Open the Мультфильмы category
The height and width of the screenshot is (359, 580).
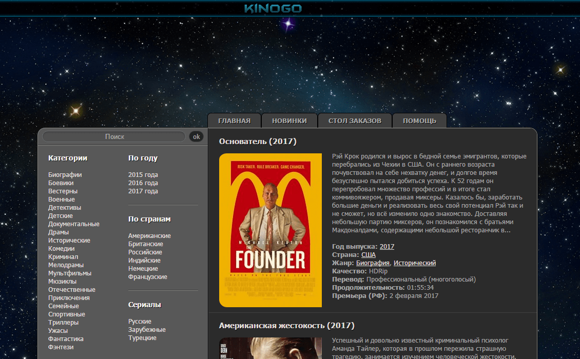[69, 273]
